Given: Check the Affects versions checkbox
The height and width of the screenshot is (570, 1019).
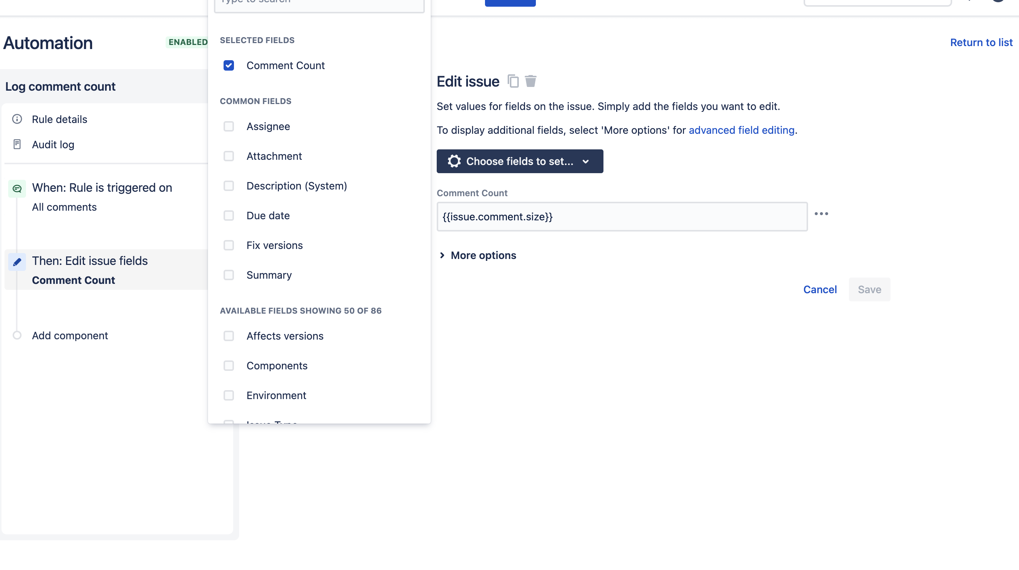Looking at the screenshot, I should point(229,336).
